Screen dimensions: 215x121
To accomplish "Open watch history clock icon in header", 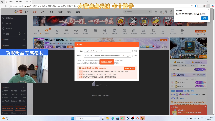I will [x=156, y=11].
